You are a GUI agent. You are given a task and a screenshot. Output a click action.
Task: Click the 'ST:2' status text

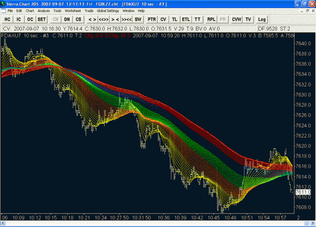[285, 29]
